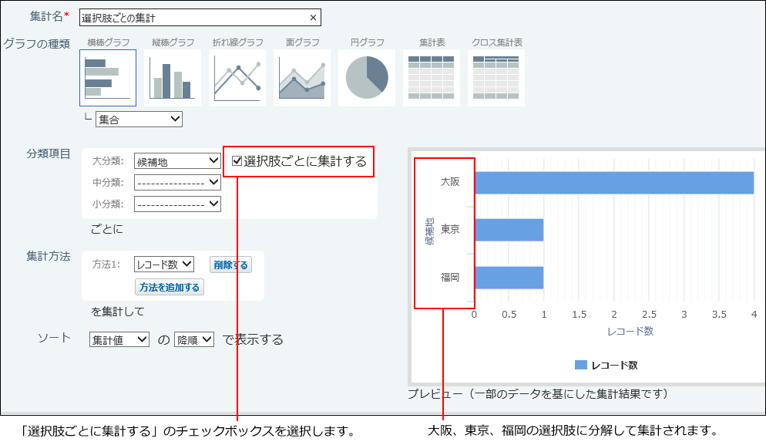Click the 縦棒グラフ label text

[173, 42]
